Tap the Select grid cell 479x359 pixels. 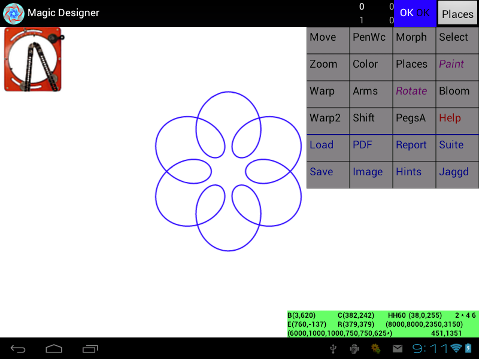pos(457,40)
